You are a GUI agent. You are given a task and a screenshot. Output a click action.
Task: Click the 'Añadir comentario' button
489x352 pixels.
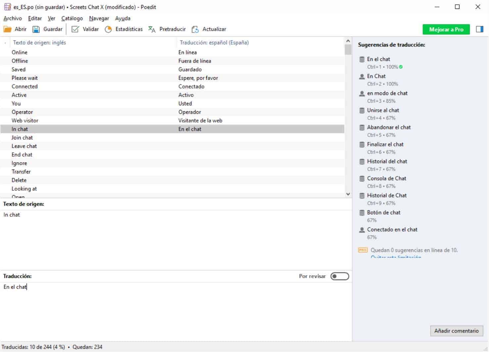click(457, 331)
